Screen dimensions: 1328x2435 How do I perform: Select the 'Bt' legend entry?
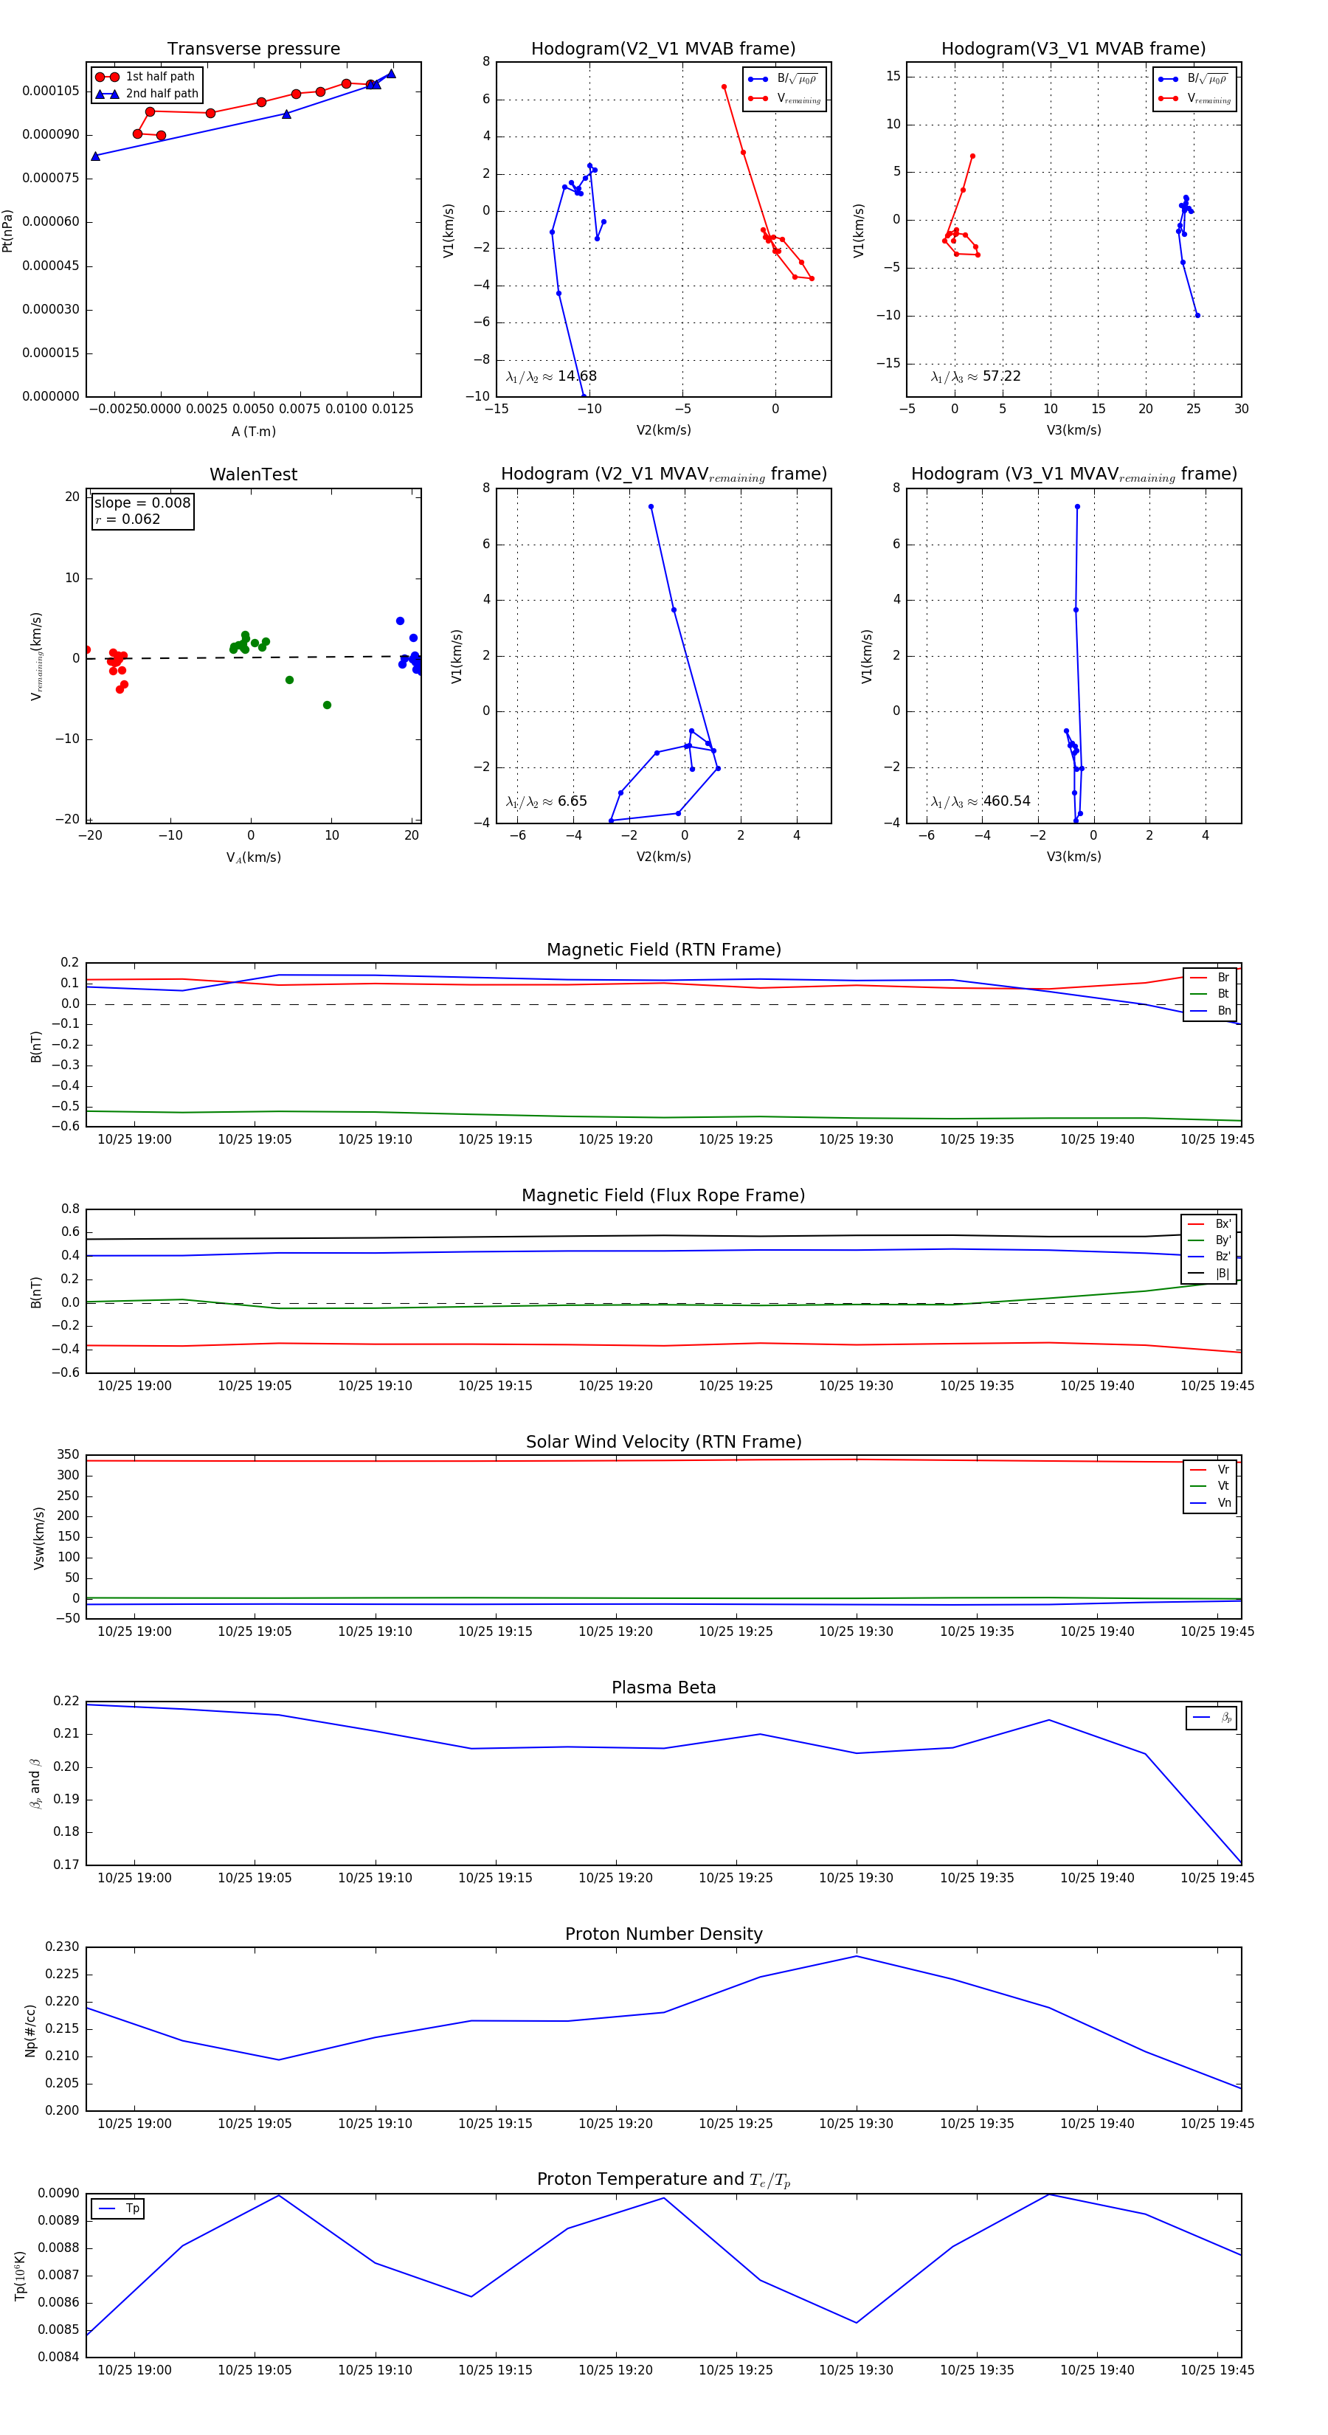pos(1210,993)
